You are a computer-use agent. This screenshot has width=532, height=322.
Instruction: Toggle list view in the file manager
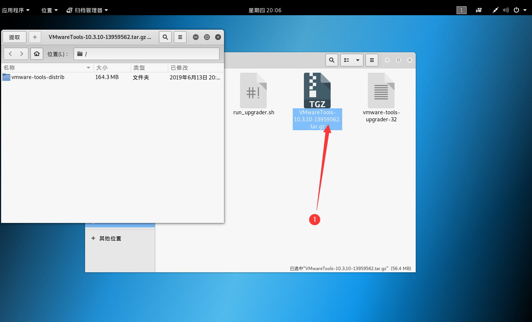click(x=347, y=60)
